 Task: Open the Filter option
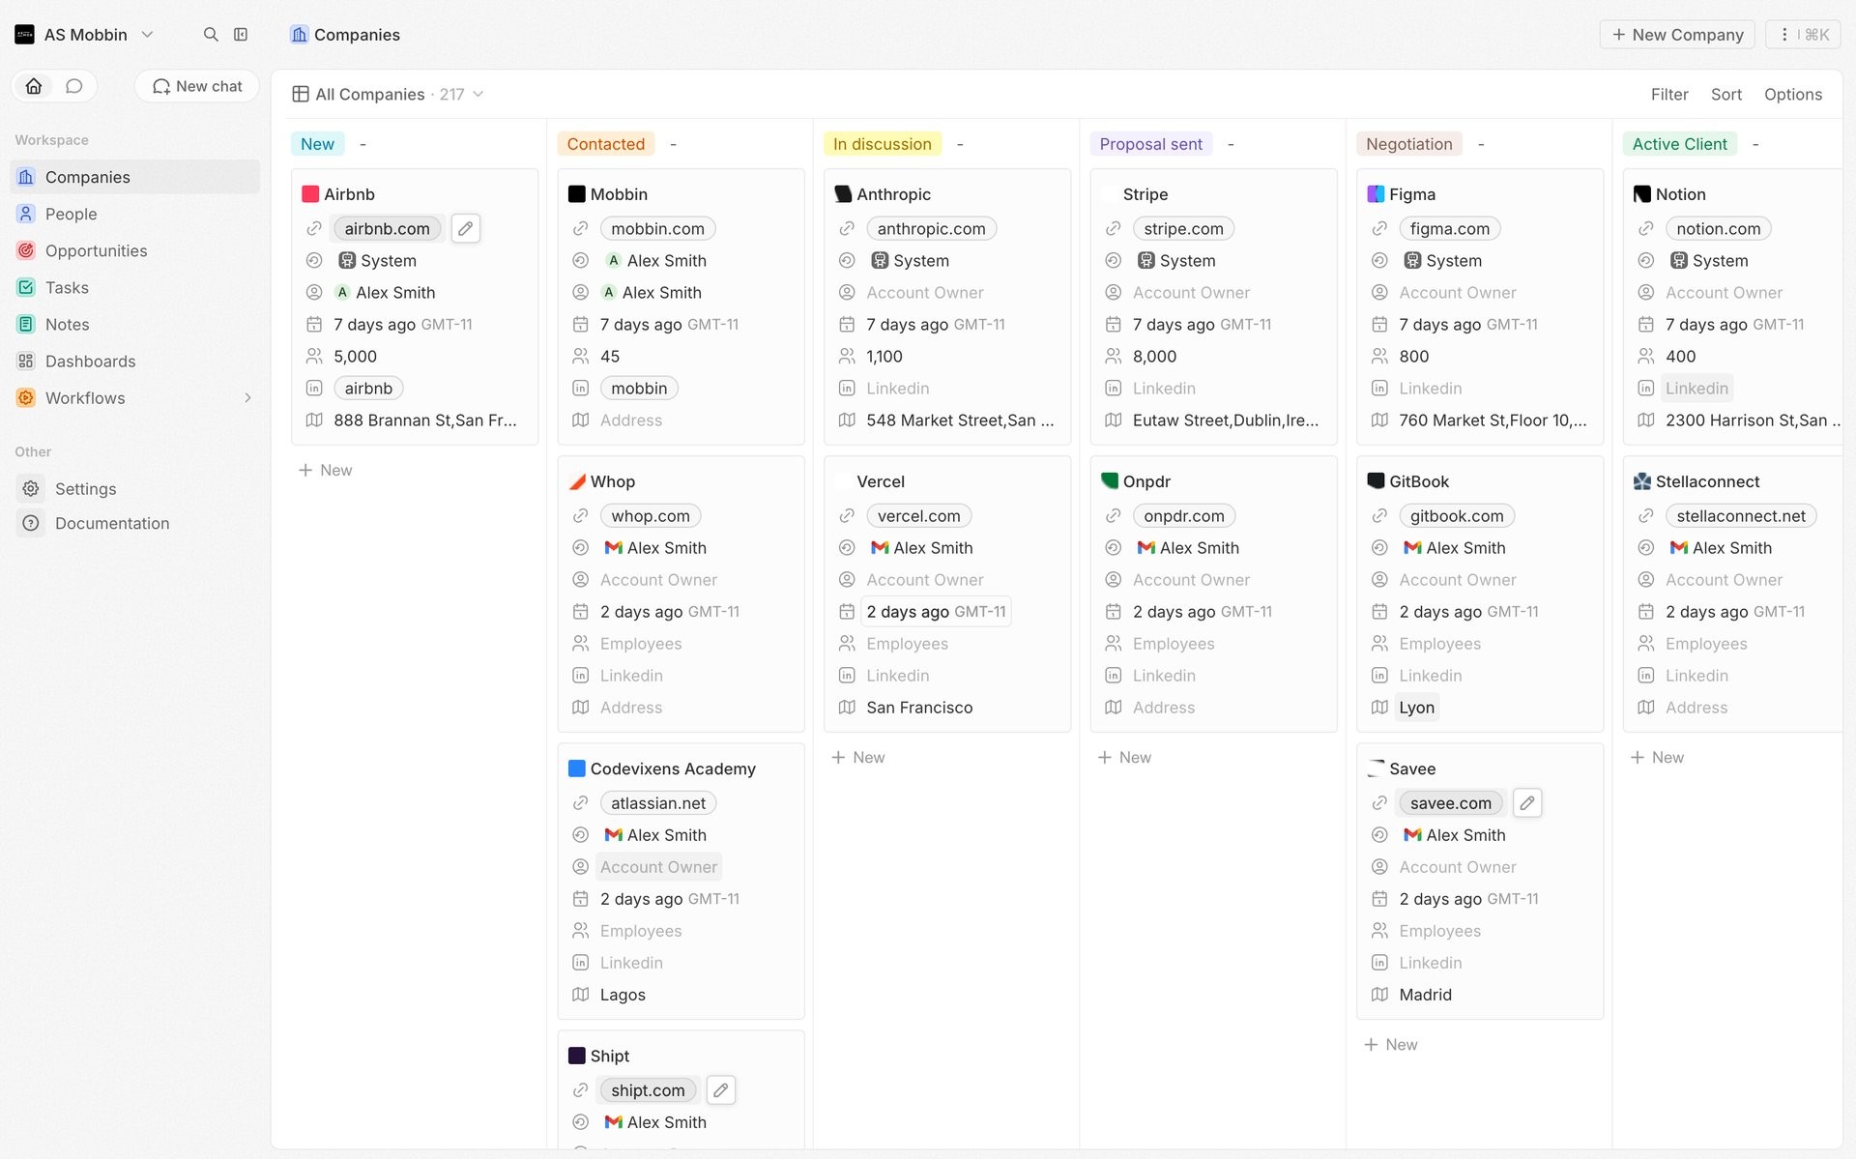[1669, 94]
